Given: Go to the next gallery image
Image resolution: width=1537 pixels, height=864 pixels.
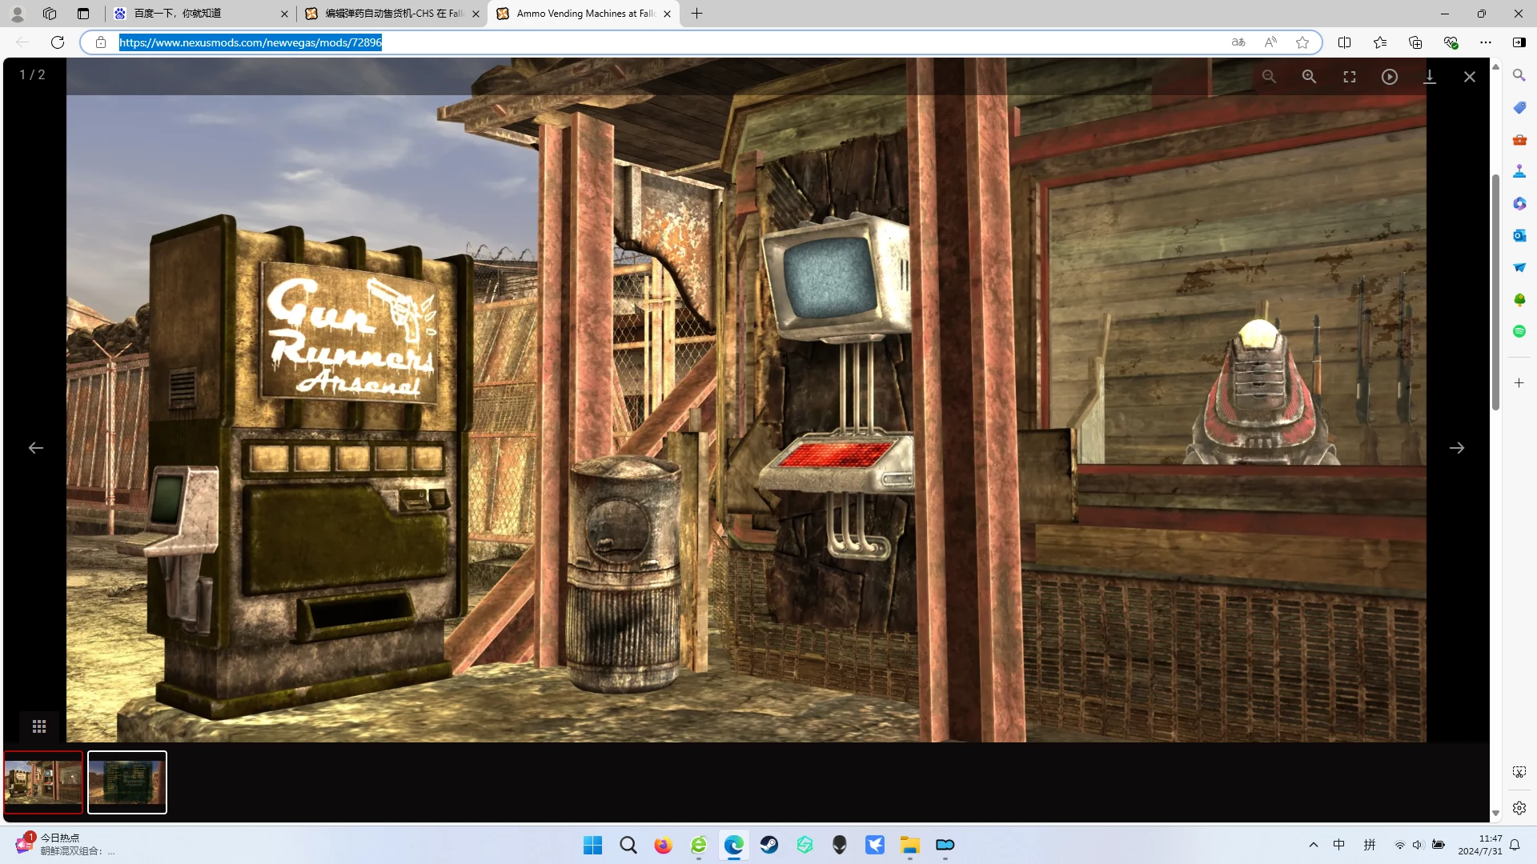Looking at the screenshot, I should [x=1457, y=448].
